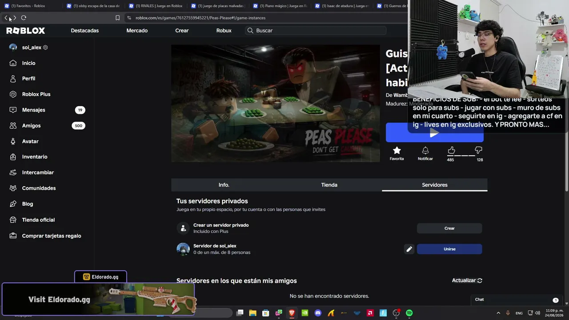
Task: Click the Intercambiar sidebar icon
Action: 13,172
